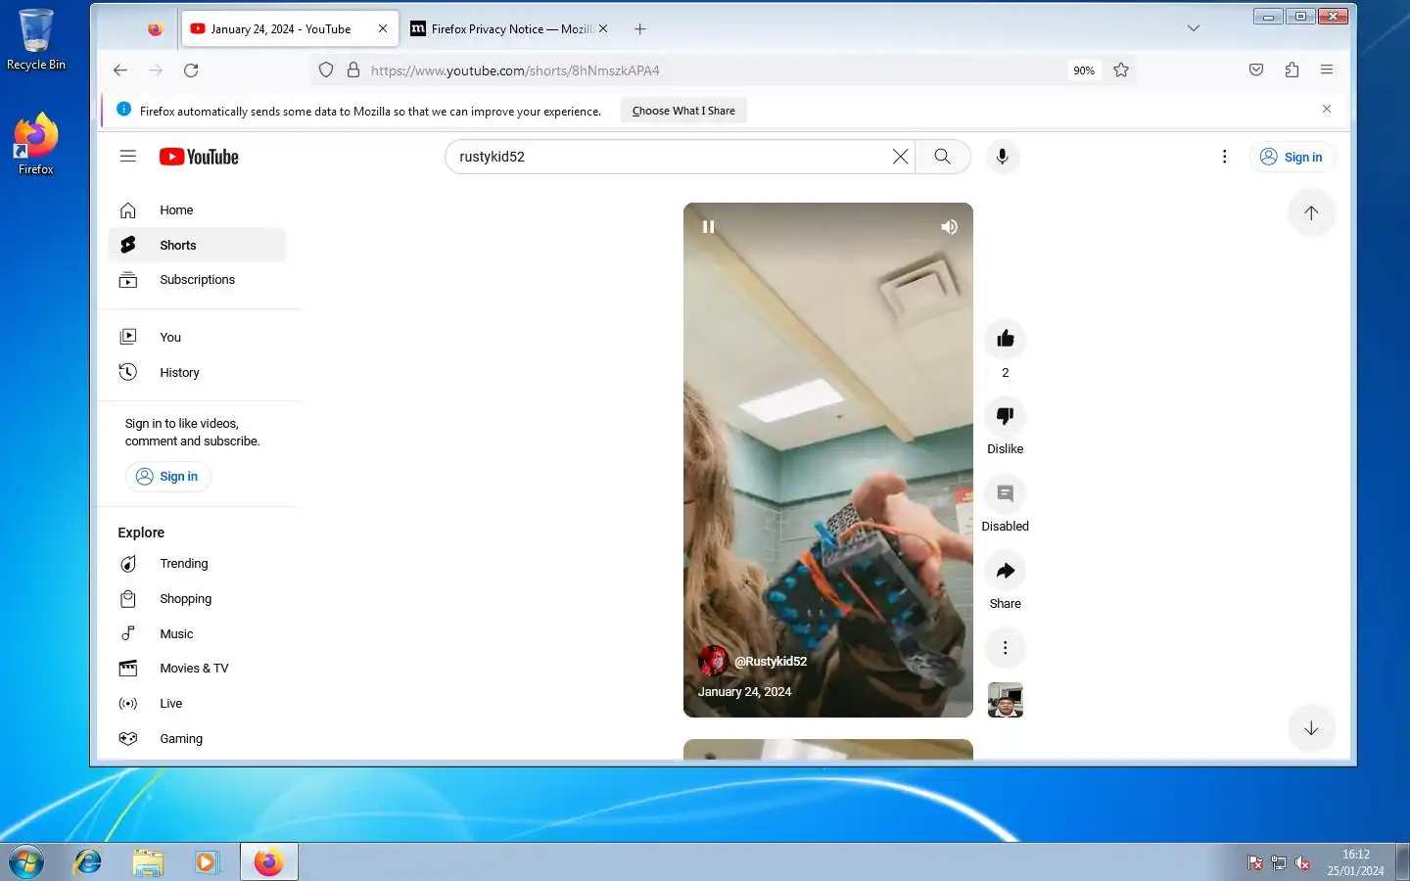The height and width of the screenshot is (881, 1410).
Task: Open YouTube settings three-dot menu
Action: tap(1224, 157)
